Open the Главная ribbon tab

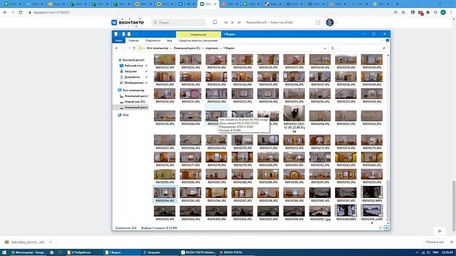pyautogui.click(x=133, y=41)
